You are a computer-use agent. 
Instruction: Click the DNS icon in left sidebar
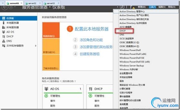tap(4, 41)
